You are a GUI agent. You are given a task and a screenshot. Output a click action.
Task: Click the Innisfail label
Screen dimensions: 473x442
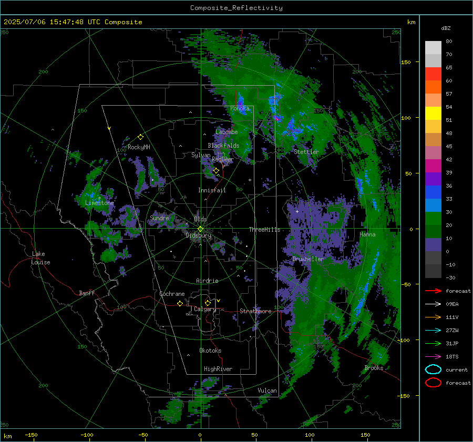212,190
